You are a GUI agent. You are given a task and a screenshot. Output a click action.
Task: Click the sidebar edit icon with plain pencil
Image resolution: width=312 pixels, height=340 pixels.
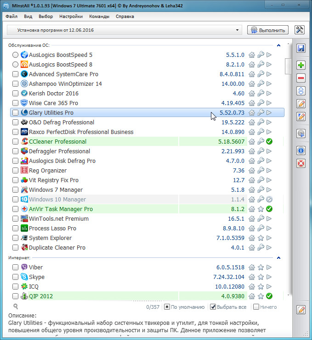coord(301,104)
